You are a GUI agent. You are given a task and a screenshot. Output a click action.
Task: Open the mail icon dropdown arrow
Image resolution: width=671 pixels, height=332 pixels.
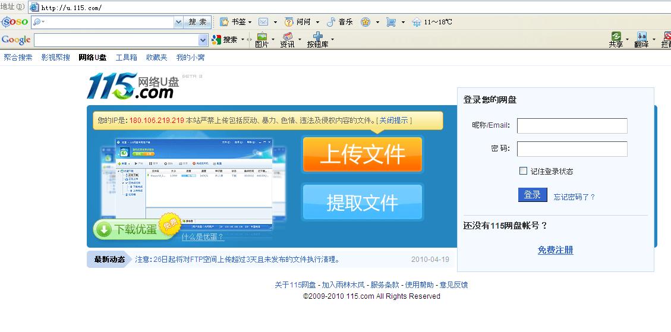click(275, 22)
